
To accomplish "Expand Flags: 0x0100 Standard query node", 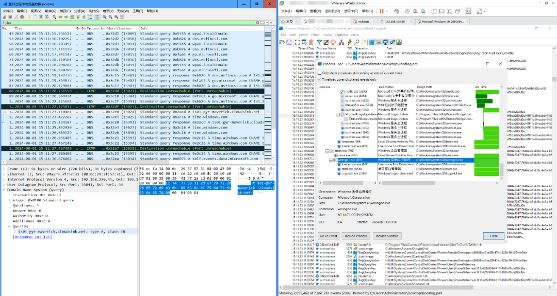I will click(10, 200).
